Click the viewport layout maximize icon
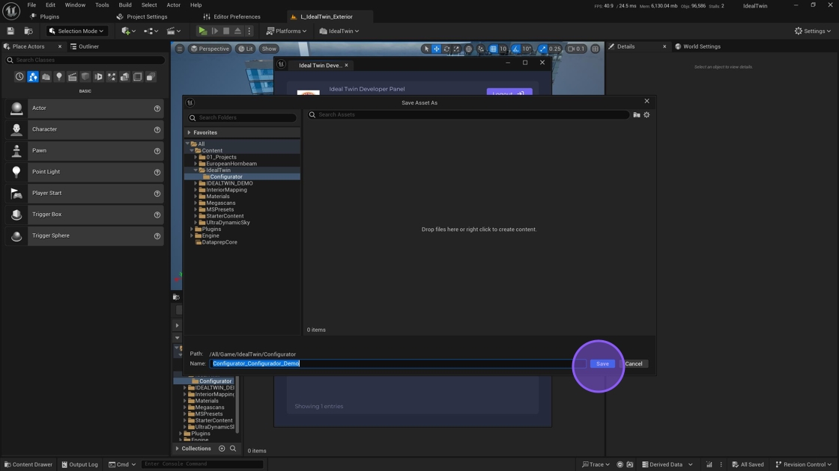 (595, 49)
